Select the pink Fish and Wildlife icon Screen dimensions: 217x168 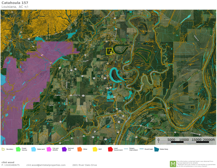49,149
